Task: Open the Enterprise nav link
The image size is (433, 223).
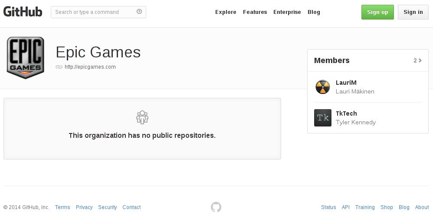Action: tap(287, 12)
